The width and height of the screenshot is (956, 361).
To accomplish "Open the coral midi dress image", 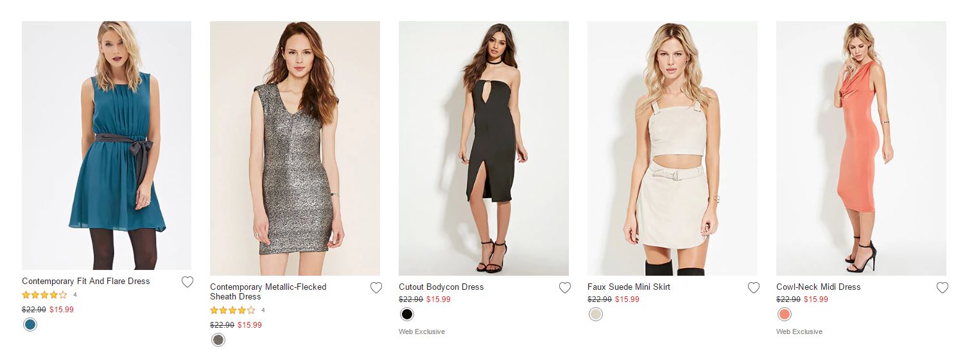I will 861,148.
